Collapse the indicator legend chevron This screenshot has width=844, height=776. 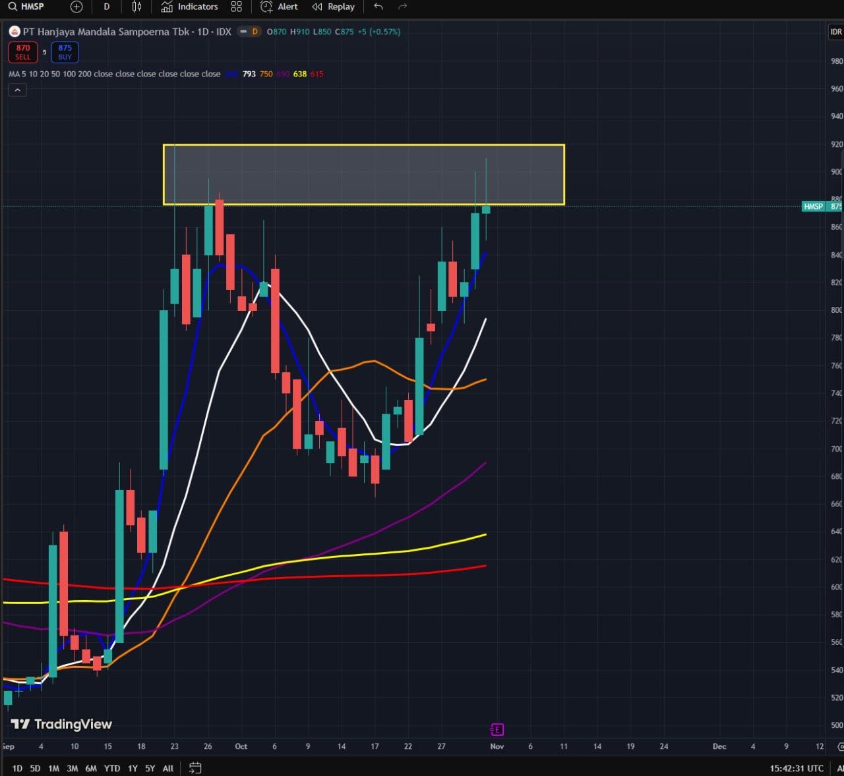tap(17, 90)
